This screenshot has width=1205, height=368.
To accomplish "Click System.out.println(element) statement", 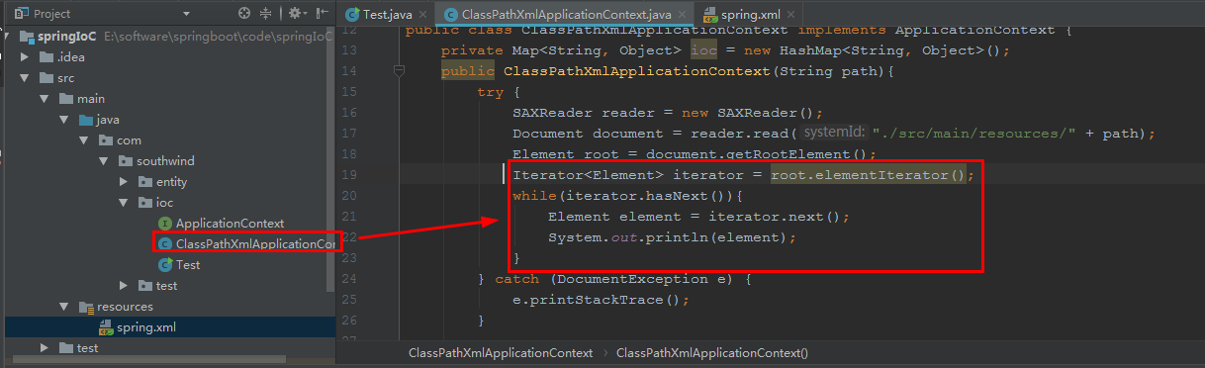I will 672,237.
